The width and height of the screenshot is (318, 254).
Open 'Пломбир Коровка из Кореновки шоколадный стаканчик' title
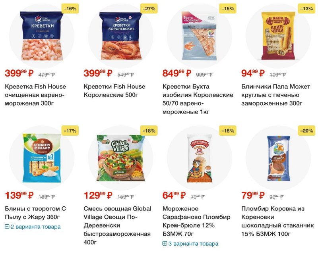pos(277,221)
